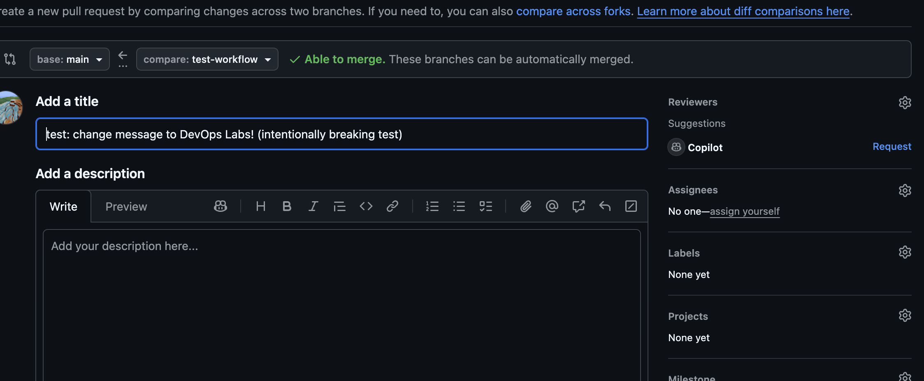
Task: Open the Reviewers gear settings menu
Action: (x=905, y=102)
